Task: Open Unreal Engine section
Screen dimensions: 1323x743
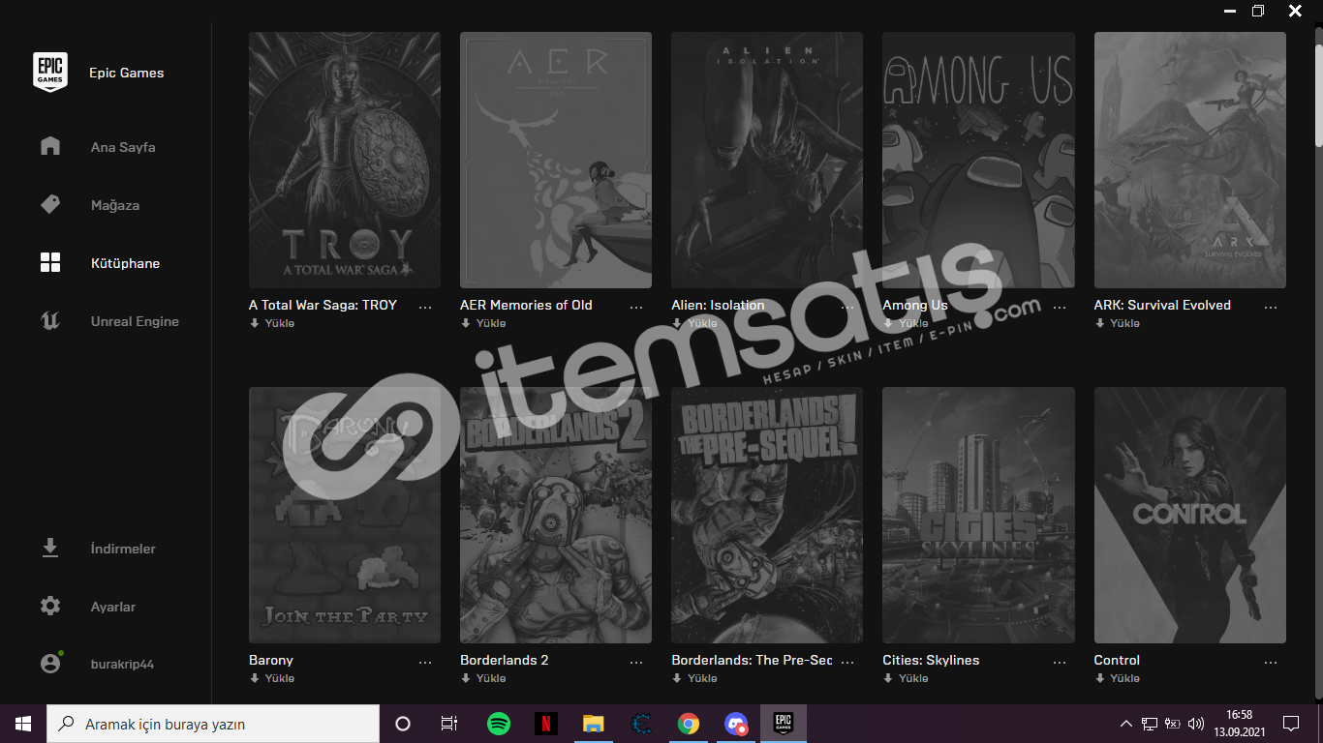Action: click(135, 321)
